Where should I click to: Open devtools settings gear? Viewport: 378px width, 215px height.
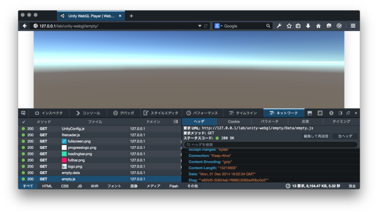pos(332,113)
